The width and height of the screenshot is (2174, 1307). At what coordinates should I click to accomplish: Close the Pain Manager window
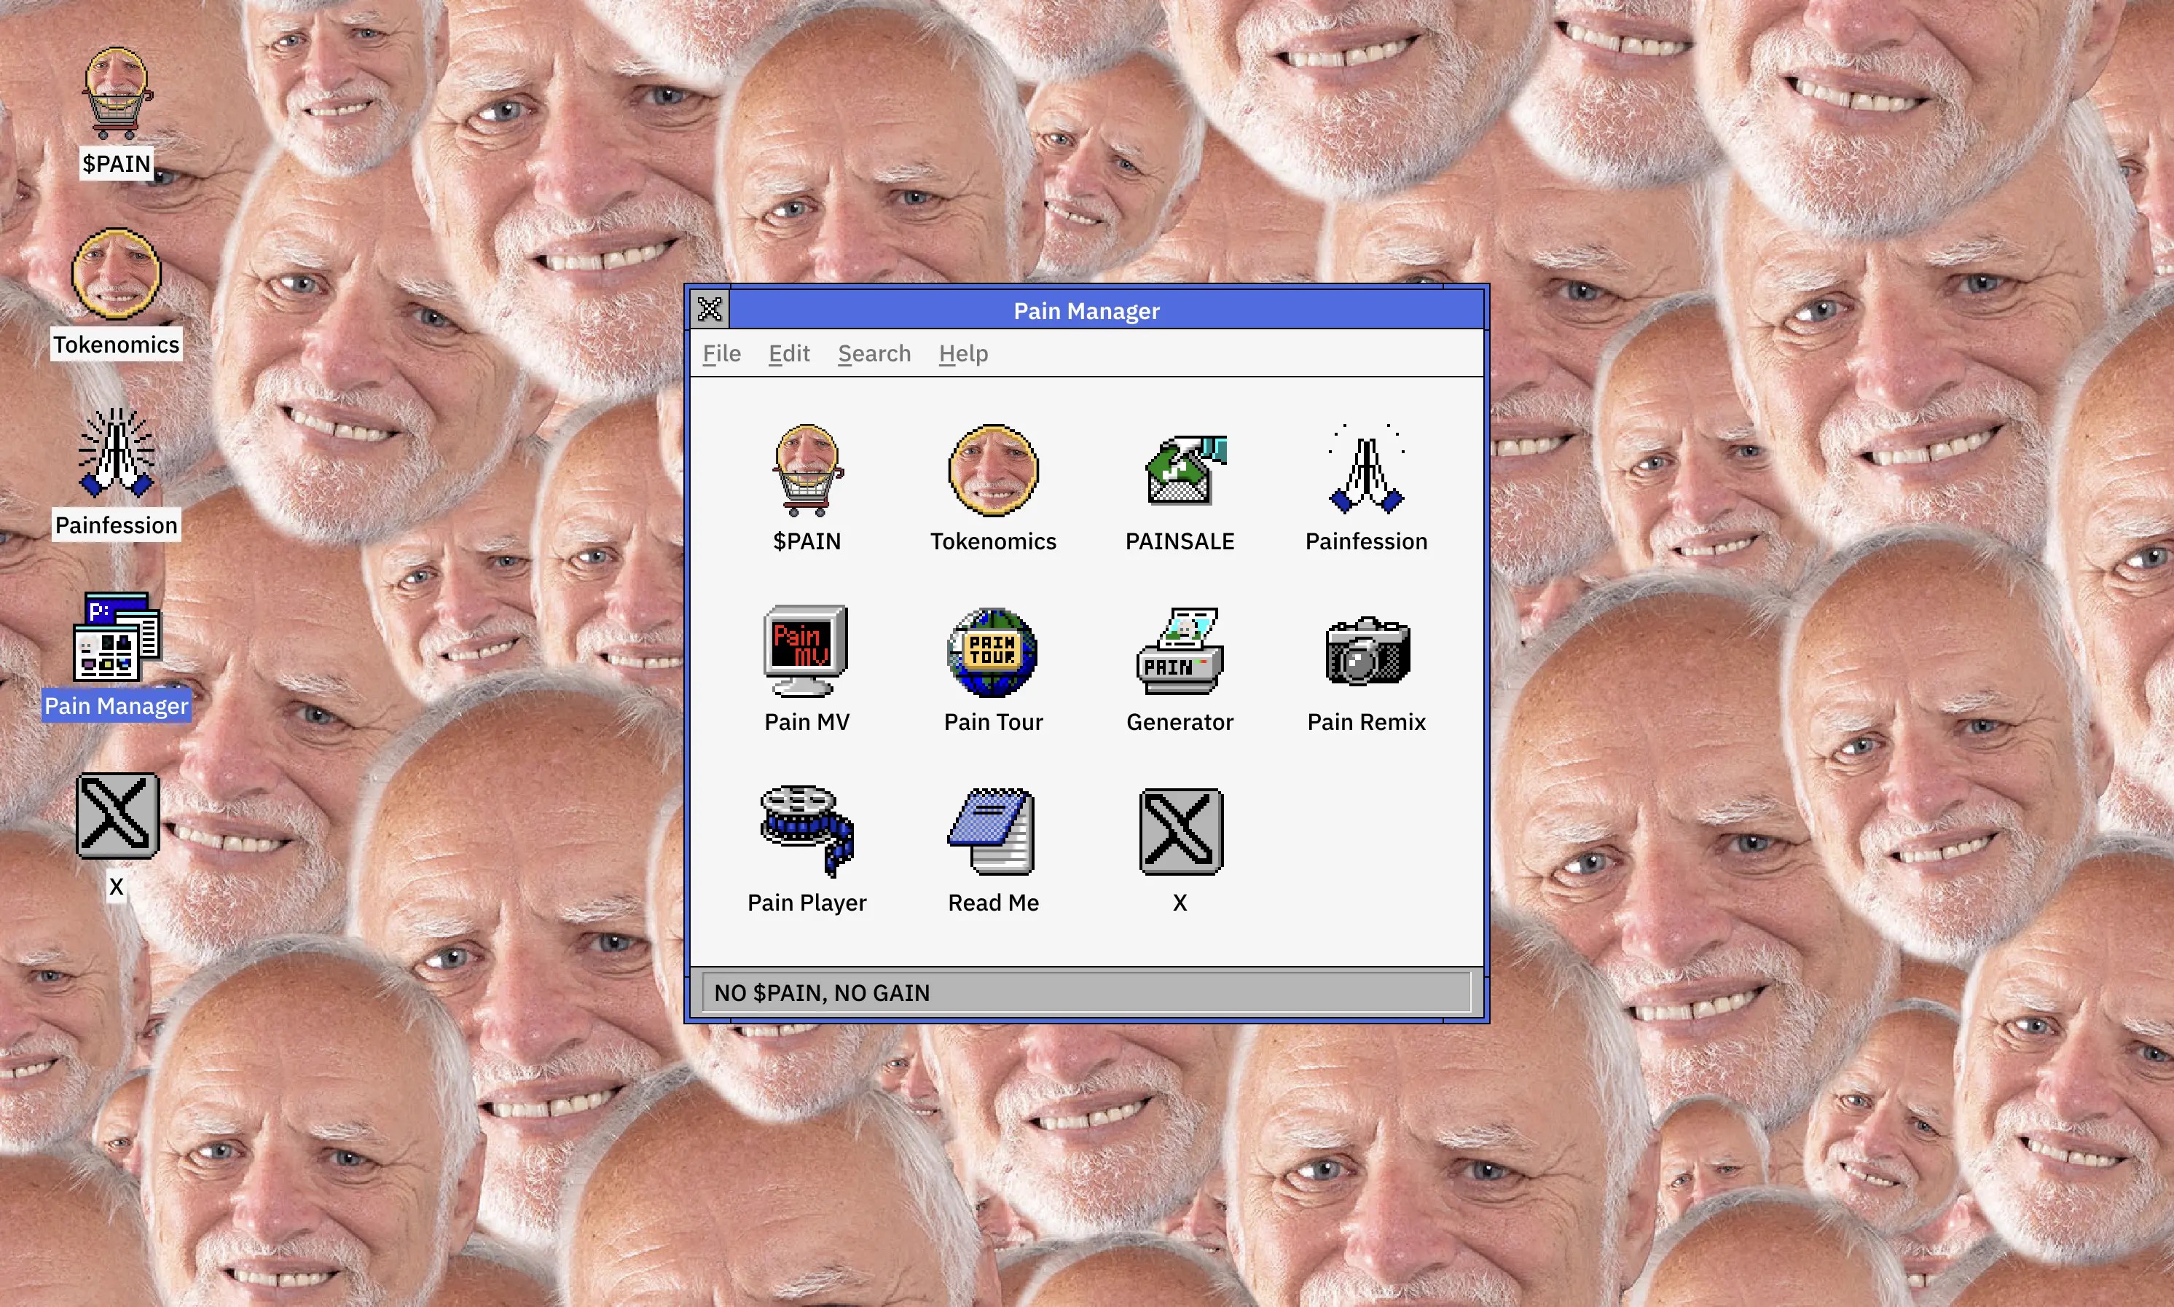point(710,309)
